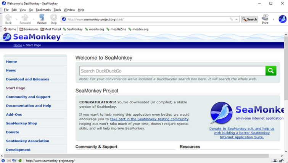Image resolution: width=288 pixels, height=163 pixels.
Task: Click the vertical scrollbar up arrow
Action: 286,34
